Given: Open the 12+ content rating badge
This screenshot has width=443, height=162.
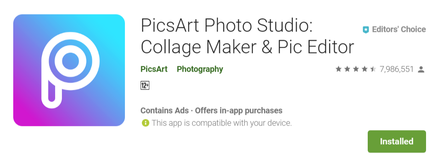Looking at the screenshot, I should coord(145,85).
